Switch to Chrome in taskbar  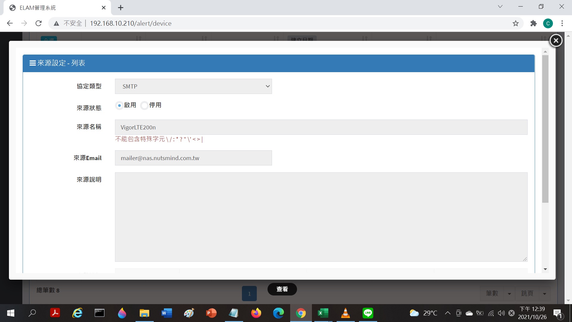(301, 313)
